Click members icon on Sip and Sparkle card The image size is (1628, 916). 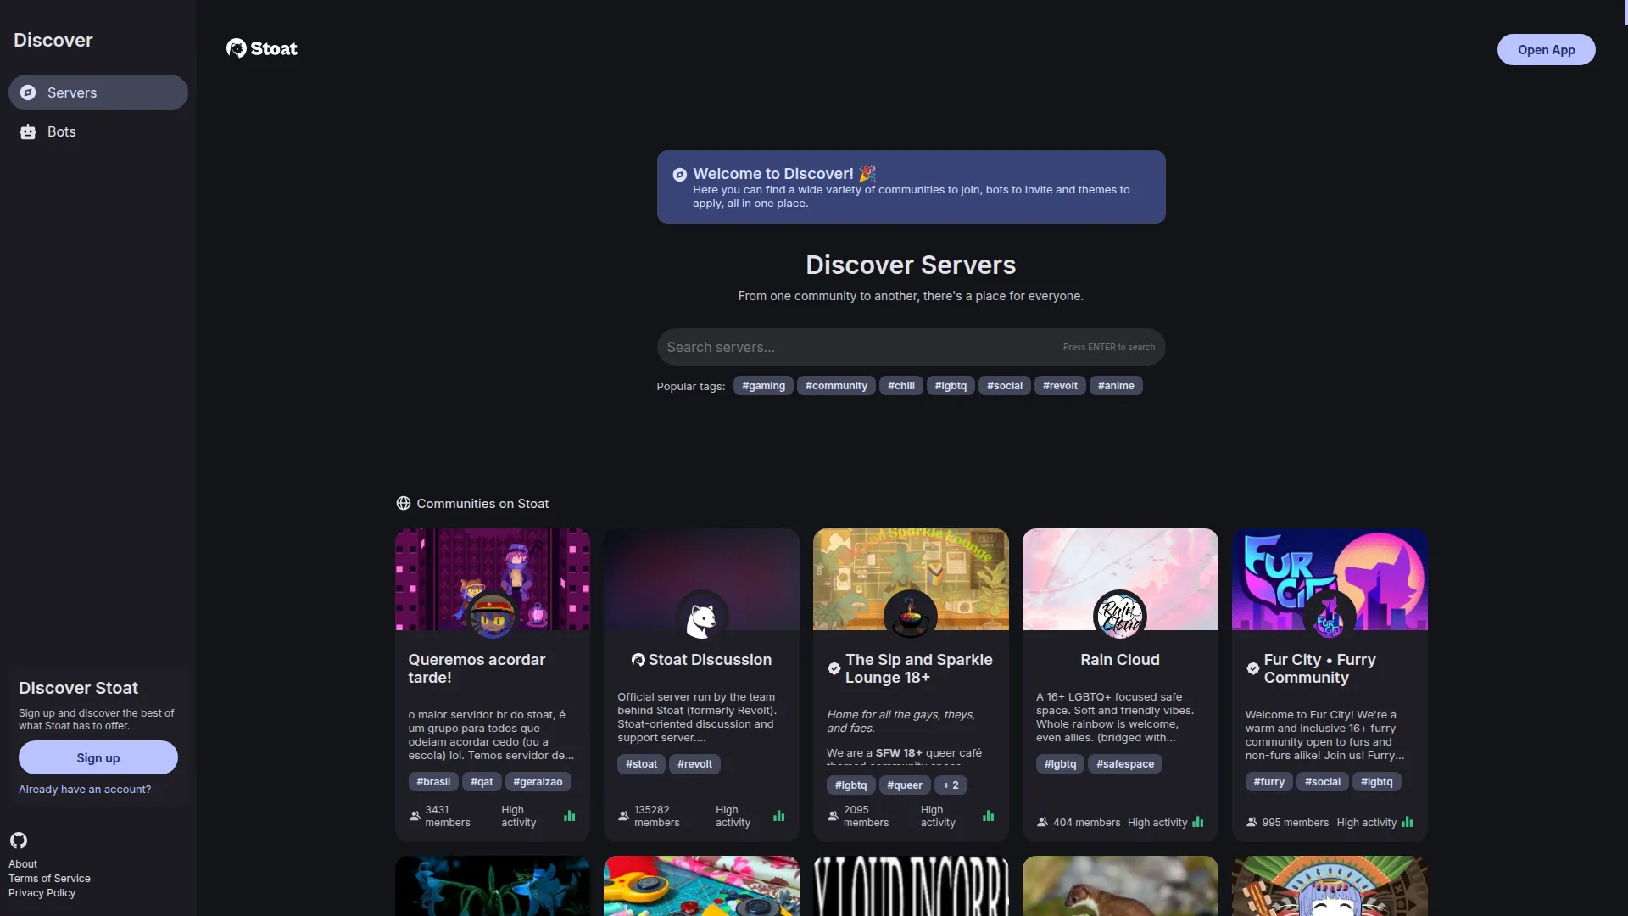pyautogui.click(x=833, y=816)
